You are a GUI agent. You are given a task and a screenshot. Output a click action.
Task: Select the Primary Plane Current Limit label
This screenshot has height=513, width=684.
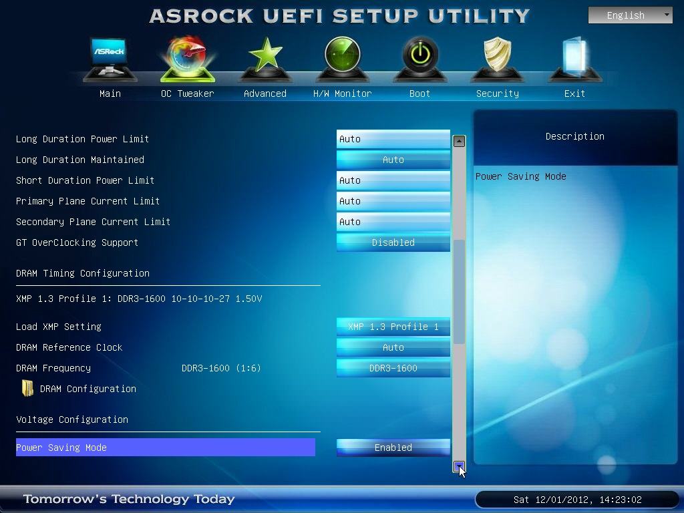[88, 201]
